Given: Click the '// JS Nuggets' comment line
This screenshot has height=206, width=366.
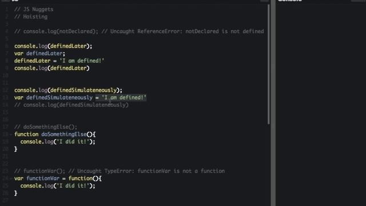Looking at the screenshot, I should 34,9.
